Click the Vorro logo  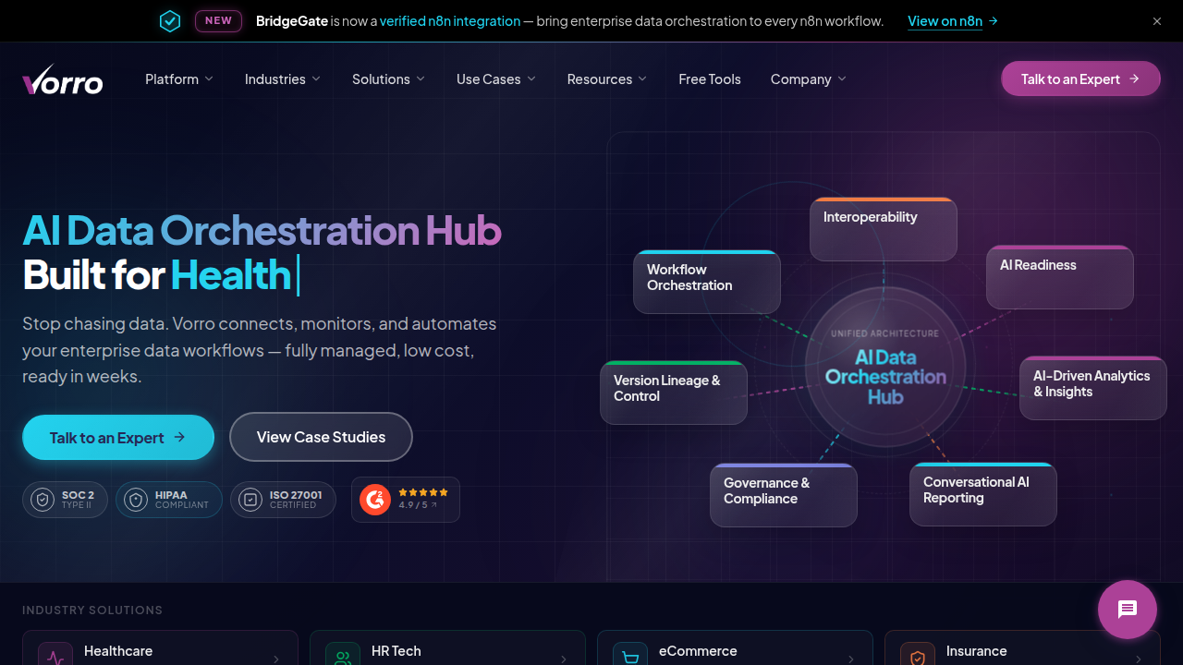63,79
